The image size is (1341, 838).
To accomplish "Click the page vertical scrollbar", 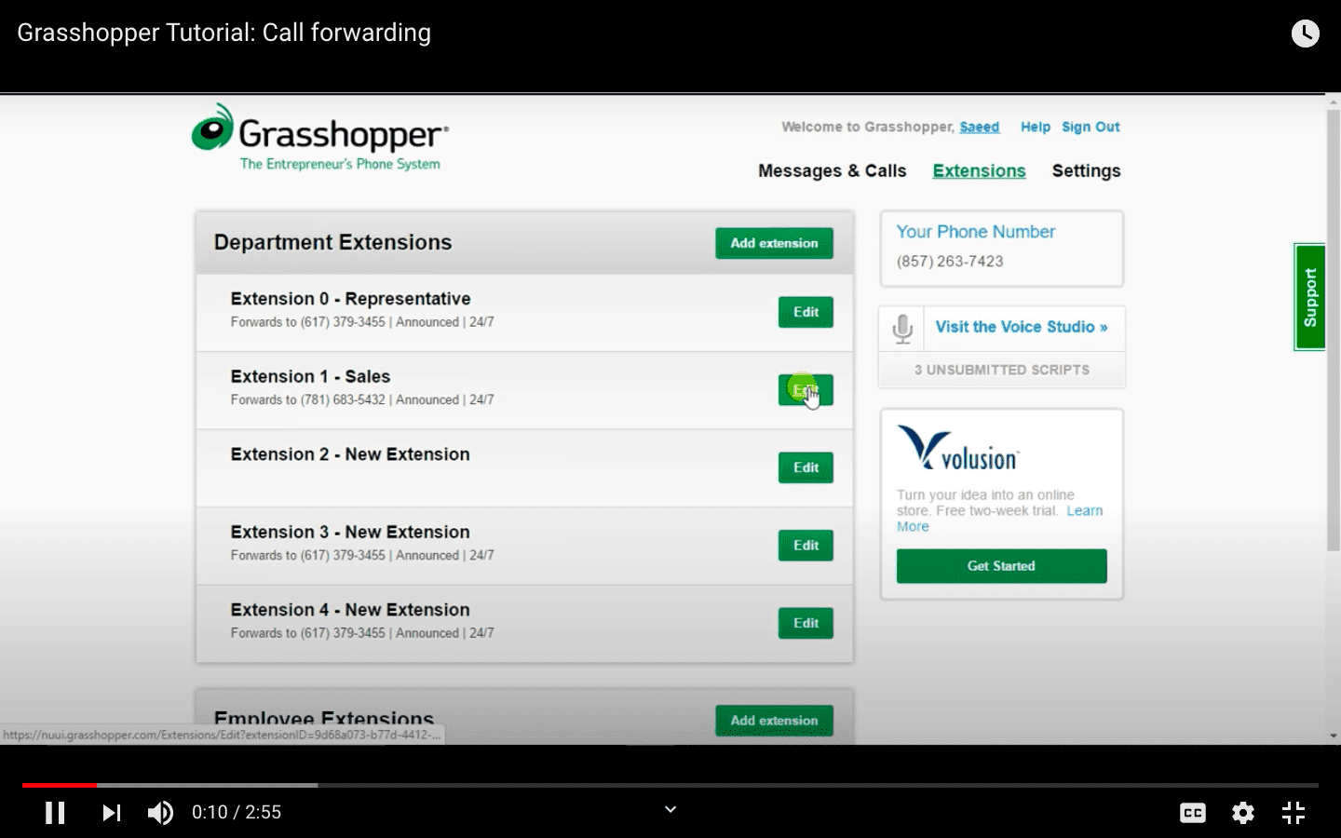I will point(1333,330).
